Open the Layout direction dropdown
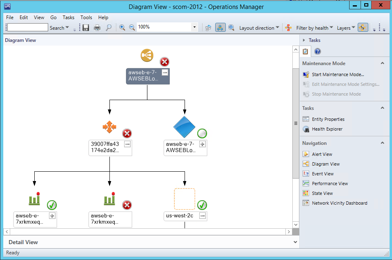Screen dimensions: 392x260 pos(259,28)
